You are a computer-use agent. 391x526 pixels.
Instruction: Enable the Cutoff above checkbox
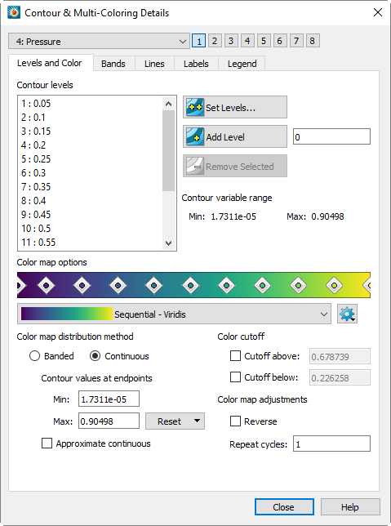tap(235, 356)
